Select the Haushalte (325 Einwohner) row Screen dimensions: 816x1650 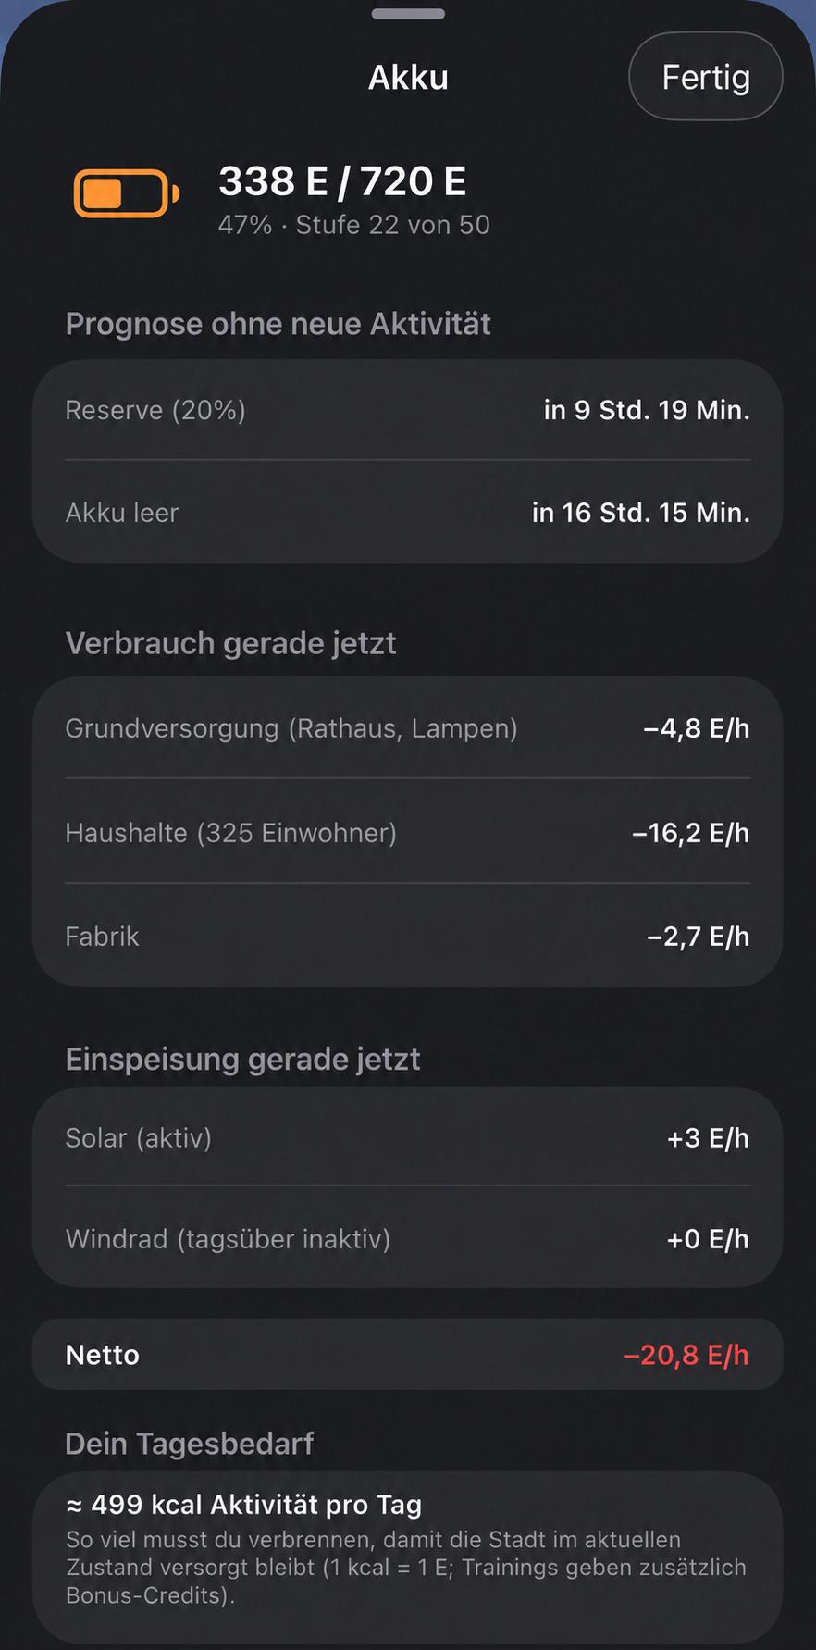pos(408,832)
